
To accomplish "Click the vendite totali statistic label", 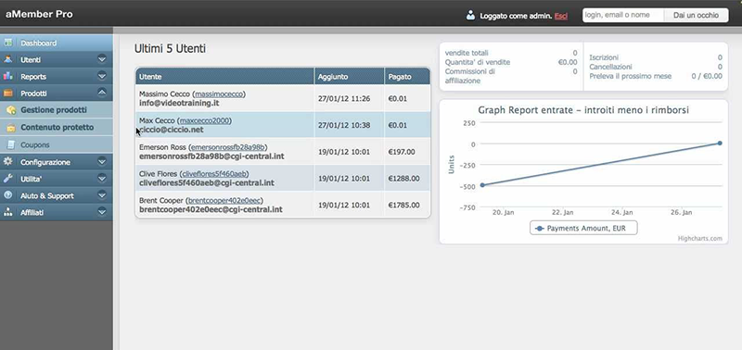I will (x=467, y=53).
